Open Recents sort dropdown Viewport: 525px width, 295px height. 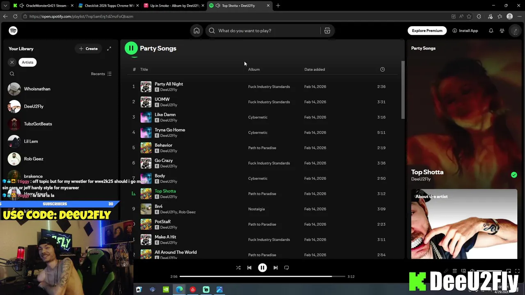pos(101,74)
